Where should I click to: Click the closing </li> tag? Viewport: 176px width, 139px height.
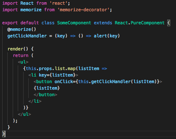tap(35, 101)
